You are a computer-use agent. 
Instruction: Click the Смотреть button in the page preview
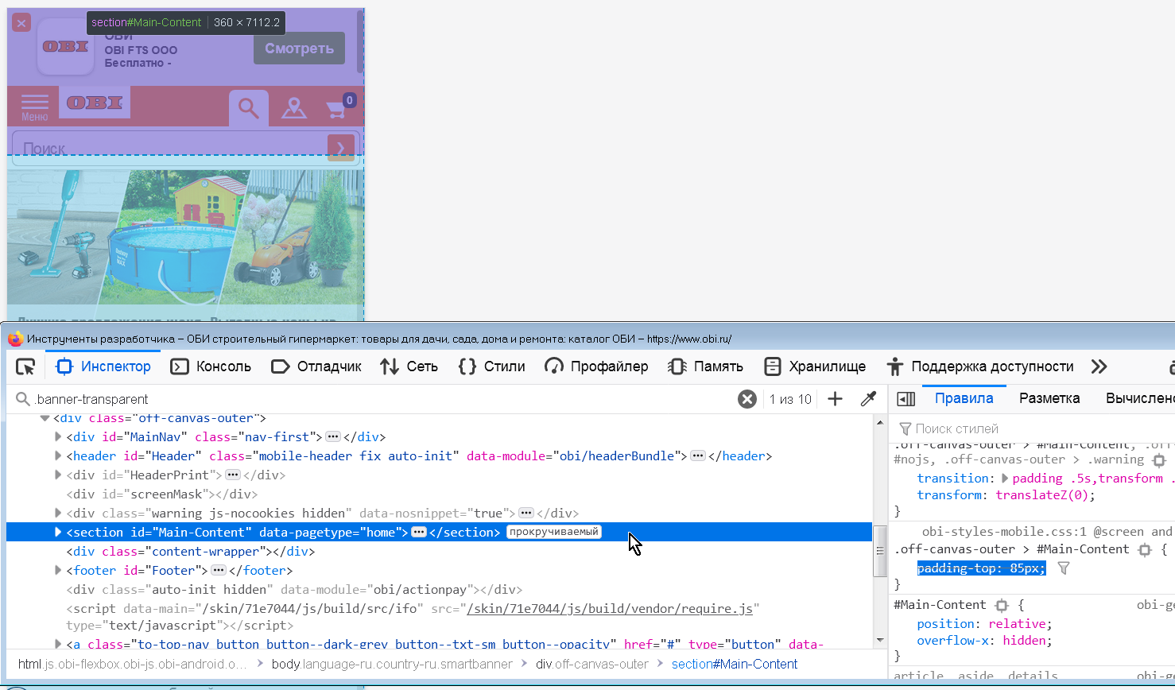point(298,48)
